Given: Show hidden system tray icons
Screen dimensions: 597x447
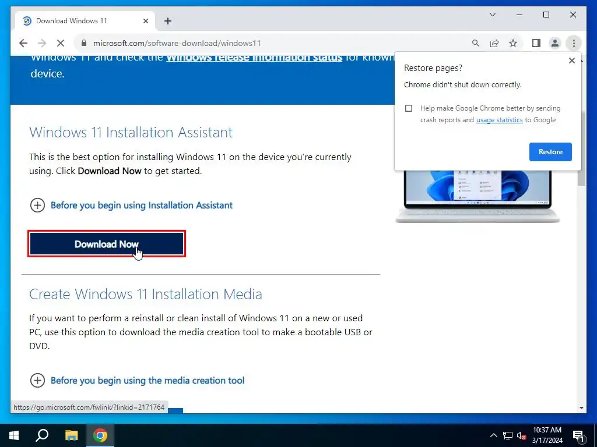Looking at the screenshot, I should click(x=493, y=435).
